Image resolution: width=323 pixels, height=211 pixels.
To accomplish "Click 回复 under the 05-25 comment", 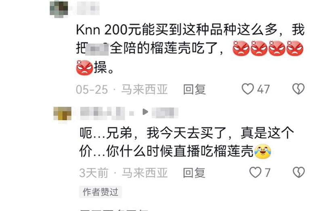I will pos(195,89).
